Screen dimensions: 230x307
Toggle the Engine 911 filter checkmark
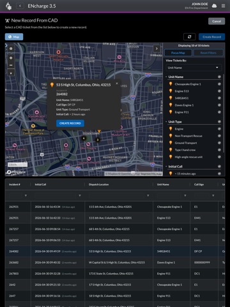point(219,112)
